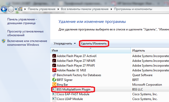Viewport: 169px width, 102px height.
Task: Click Benchmark Factory for Databases gear icon
Action: tap(54, 75)
